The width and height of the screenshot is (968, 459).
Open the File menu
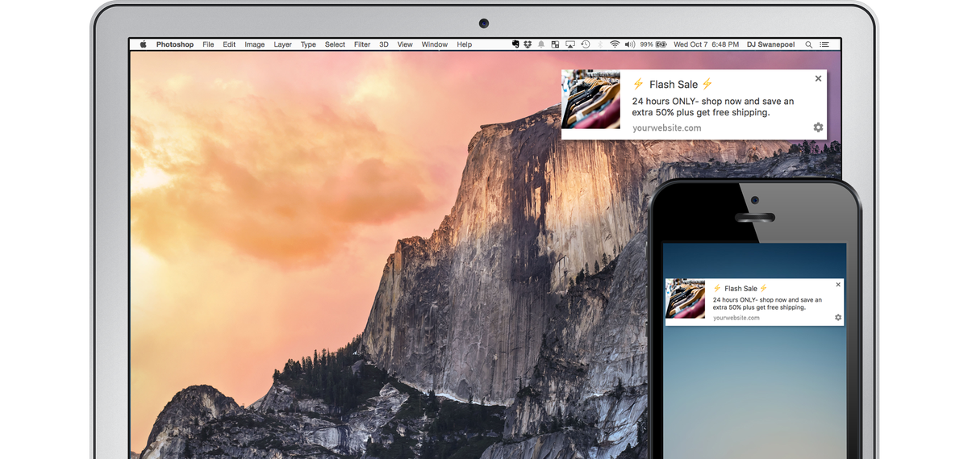coord(208,44)
